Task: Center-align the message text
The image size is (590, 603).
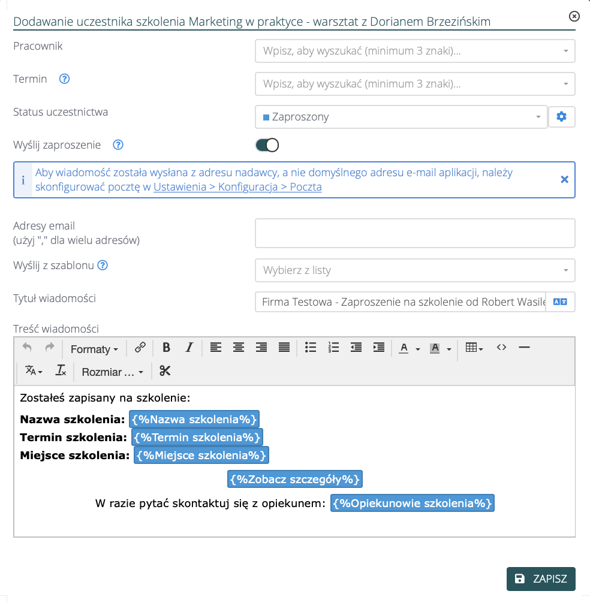Action: [x=239, y=348]
